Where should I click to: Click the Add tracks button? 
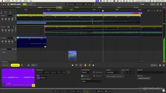click(x=5, y=65)
